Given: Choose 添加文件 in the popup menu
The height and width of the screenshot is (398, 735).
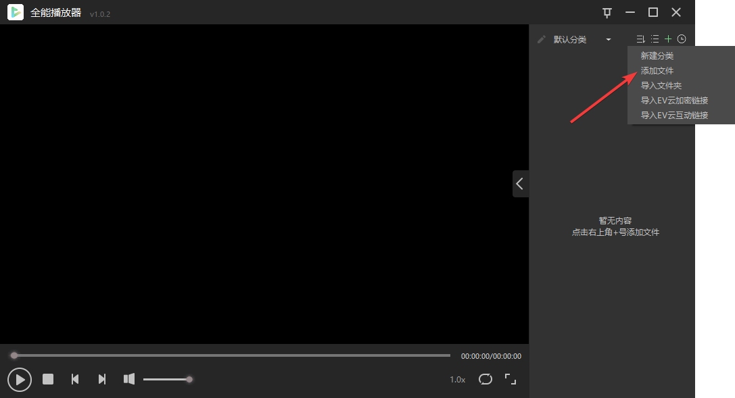Looking at the screenshot, I should 657,71.
